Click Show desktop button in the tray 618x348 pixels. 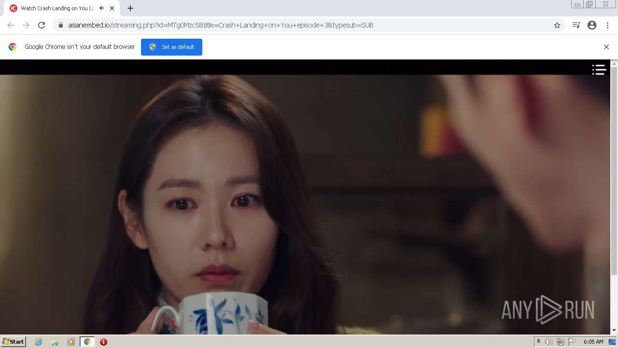click(612, 342)
